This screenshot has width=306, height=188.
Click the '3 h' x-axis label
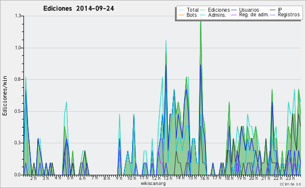46,178
